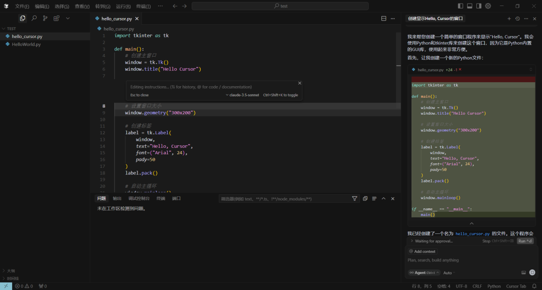Open the Explorer view icon

23,18
